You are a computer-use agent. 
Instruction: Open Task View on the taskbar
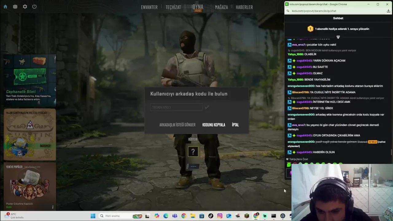(147, 216)
